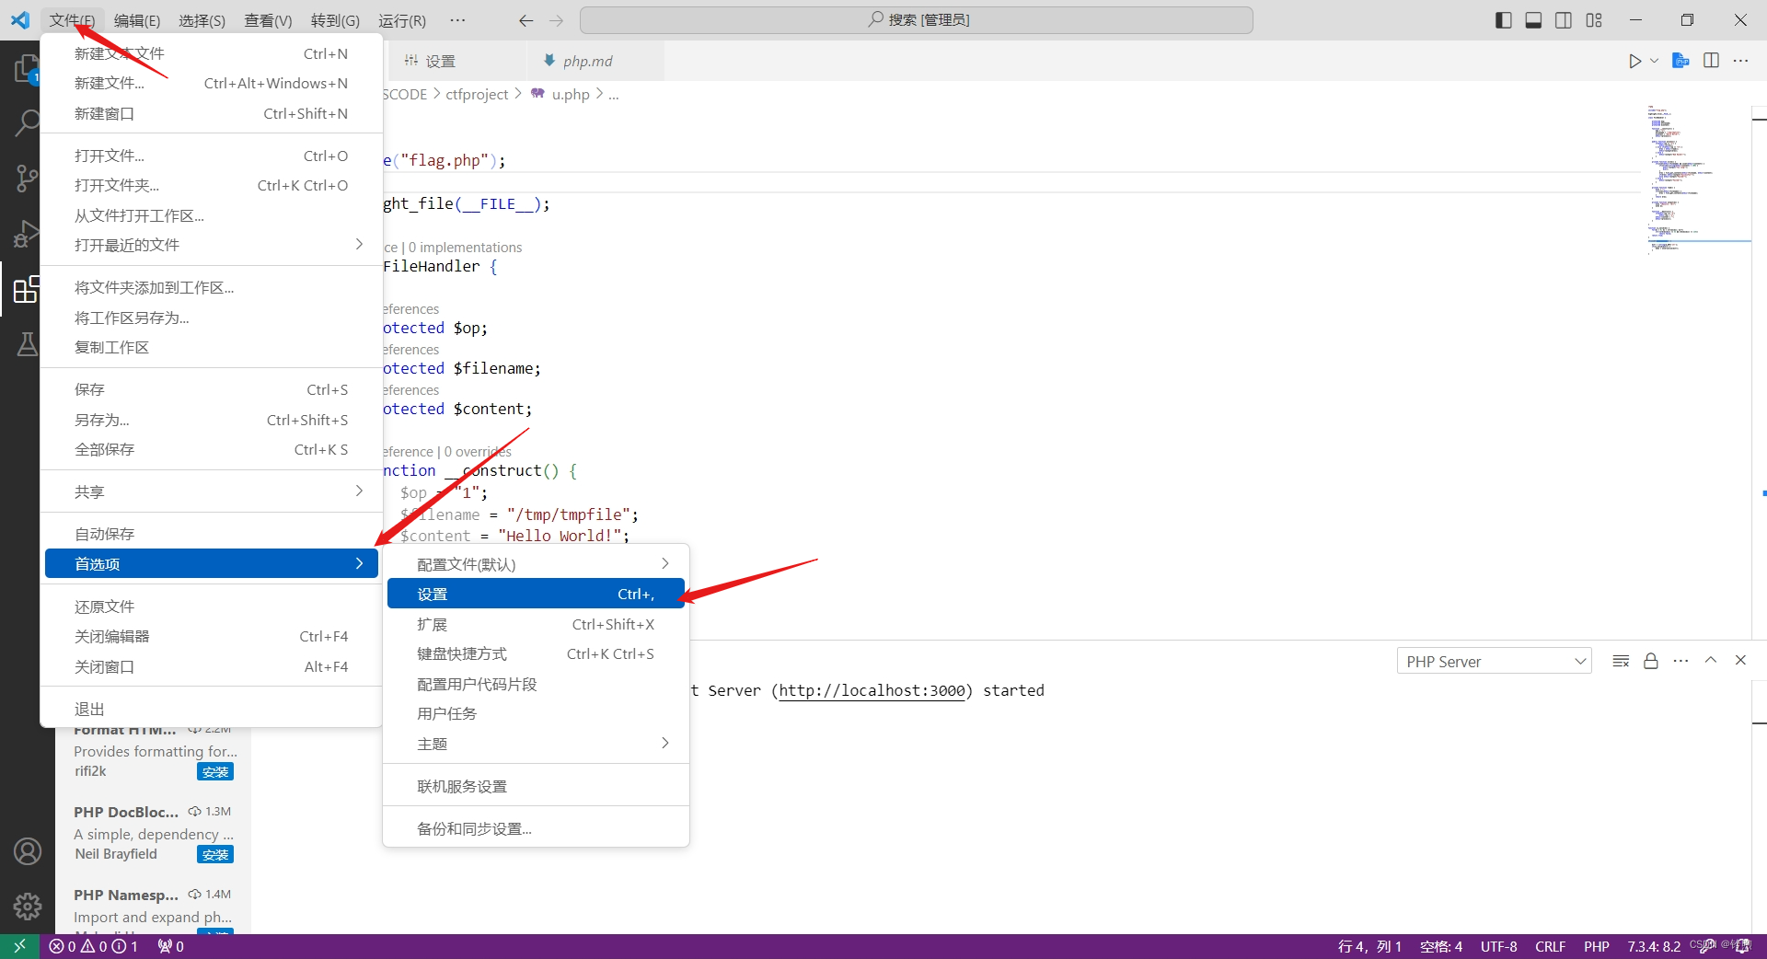Click the search command center box
Viewport: 1767px width, 959px height.
(x=917, y=20)
